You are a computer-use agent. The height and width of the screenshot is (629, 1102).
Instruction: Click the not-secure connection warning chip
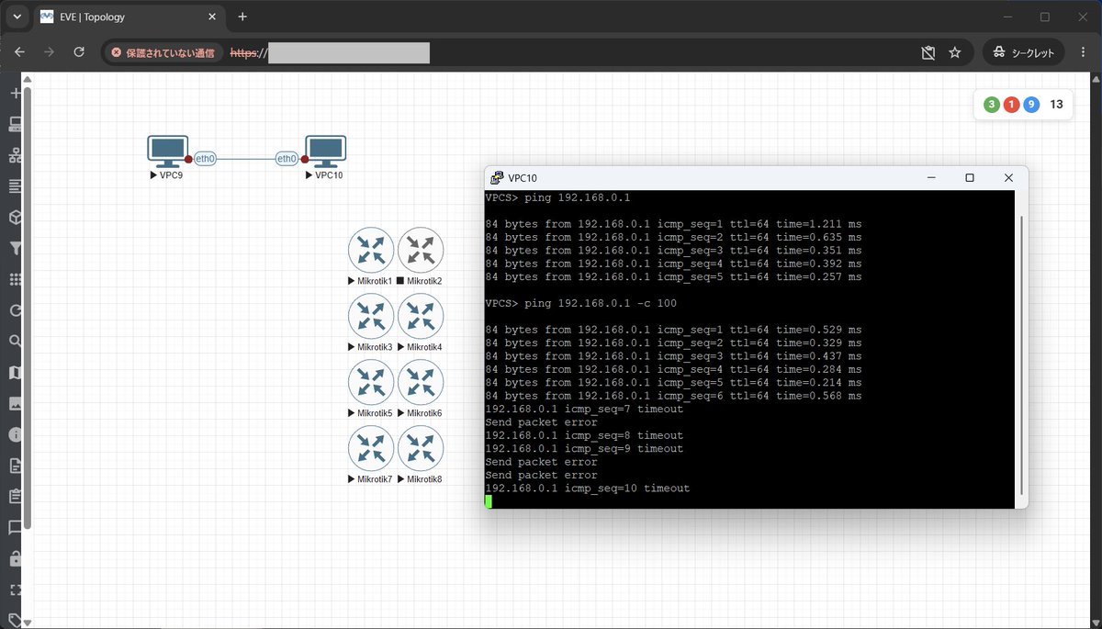163,52
